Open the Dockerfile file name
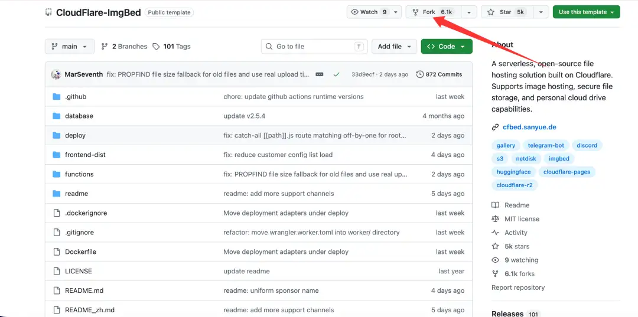 (80, 252)
